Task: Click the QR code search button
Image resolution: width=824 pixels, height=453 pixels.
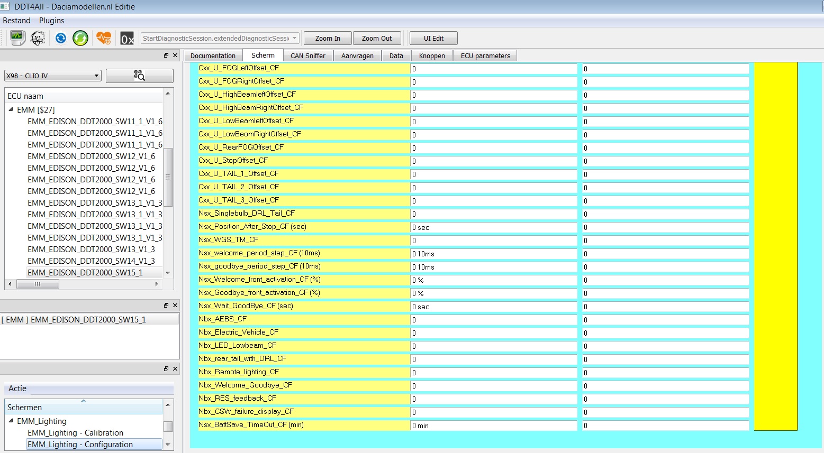Action: point(139,76)
